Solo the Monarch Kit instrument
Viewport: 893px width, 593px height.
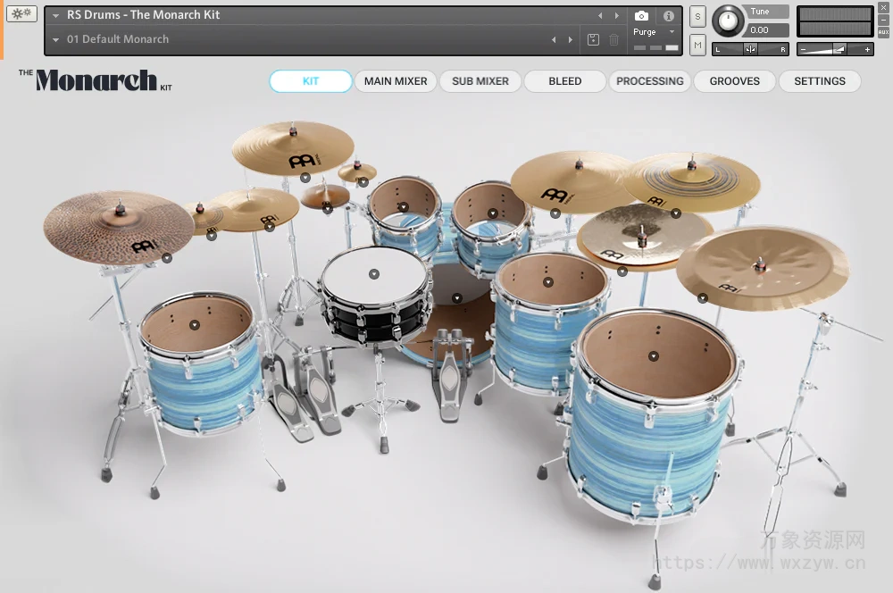pyautogui.click(x=697, y=17)
